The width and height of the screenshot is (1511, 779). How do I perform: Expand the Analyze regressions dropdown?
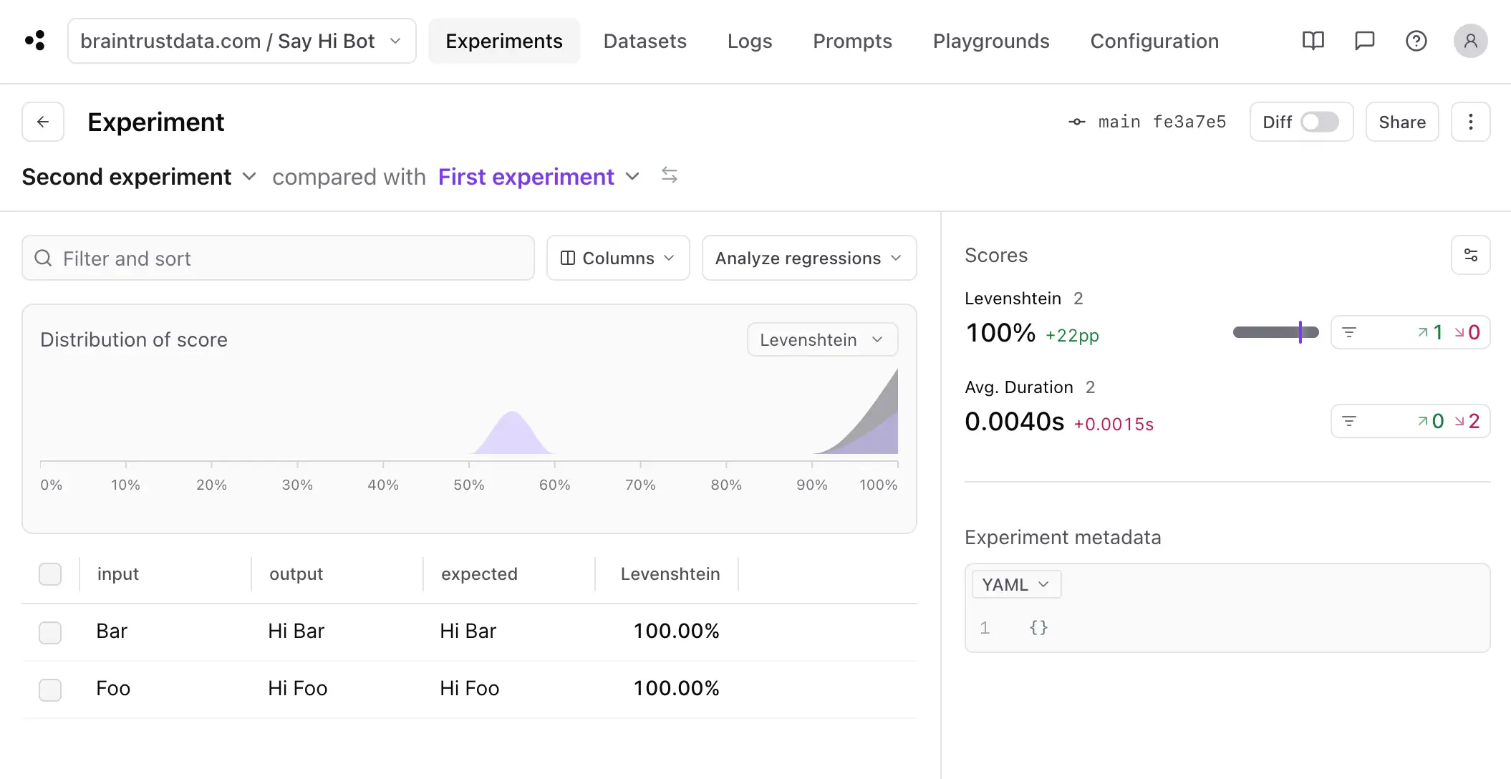[808, 258]
